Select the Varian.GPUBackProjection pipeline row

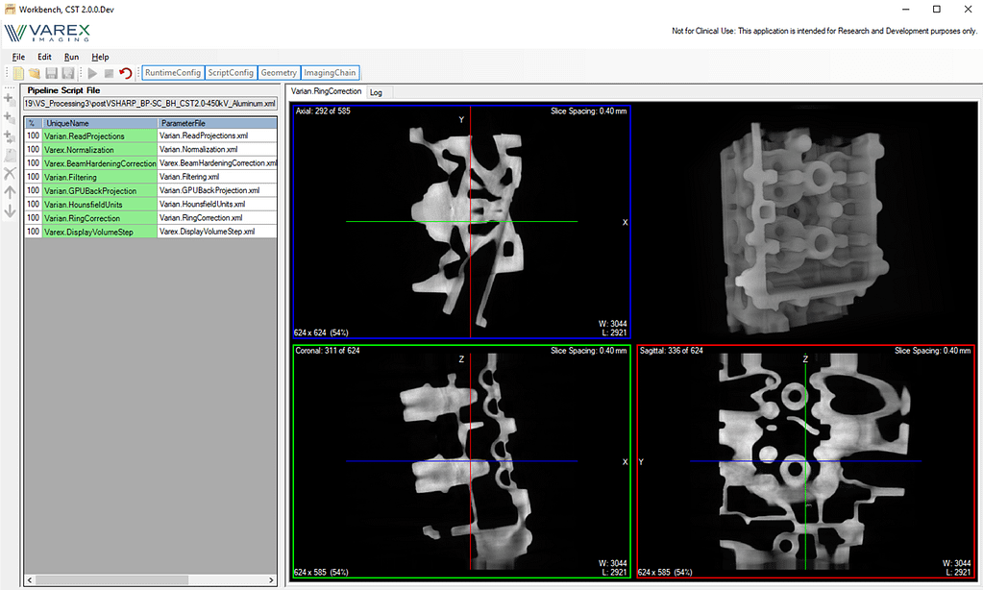coord(91,190)
